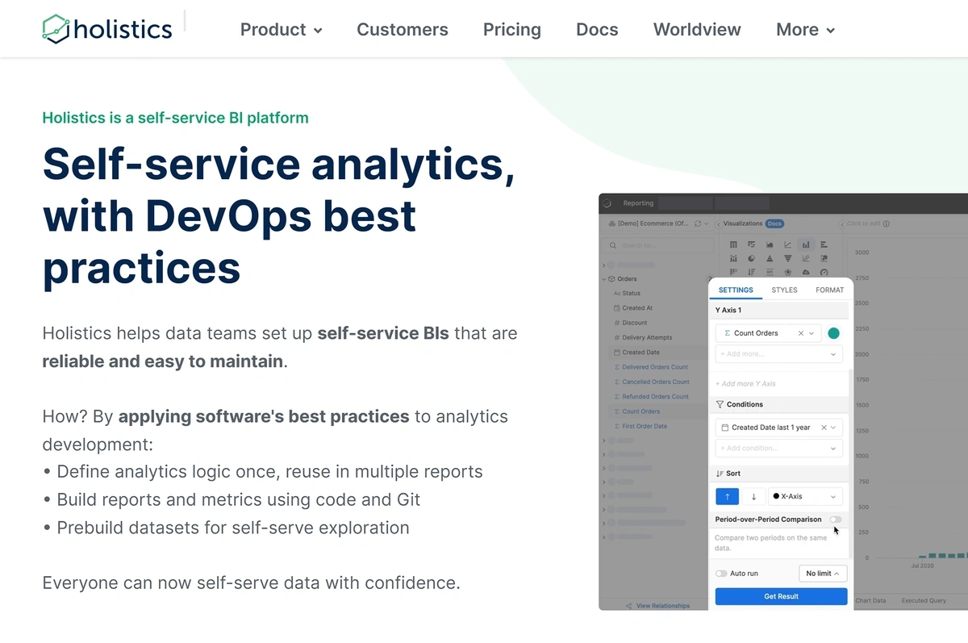
Task: Collapse the Orders tree node
Action: [x=603, y=279]
